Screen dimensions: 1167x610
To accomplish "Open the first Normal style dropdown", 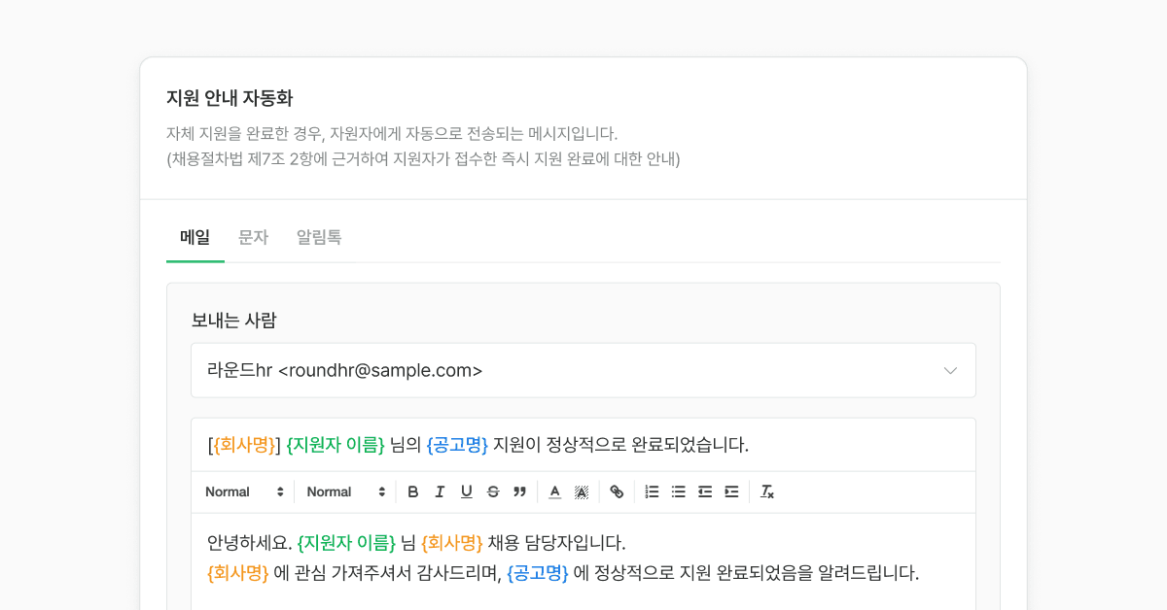I will click(x=244, y=491).
